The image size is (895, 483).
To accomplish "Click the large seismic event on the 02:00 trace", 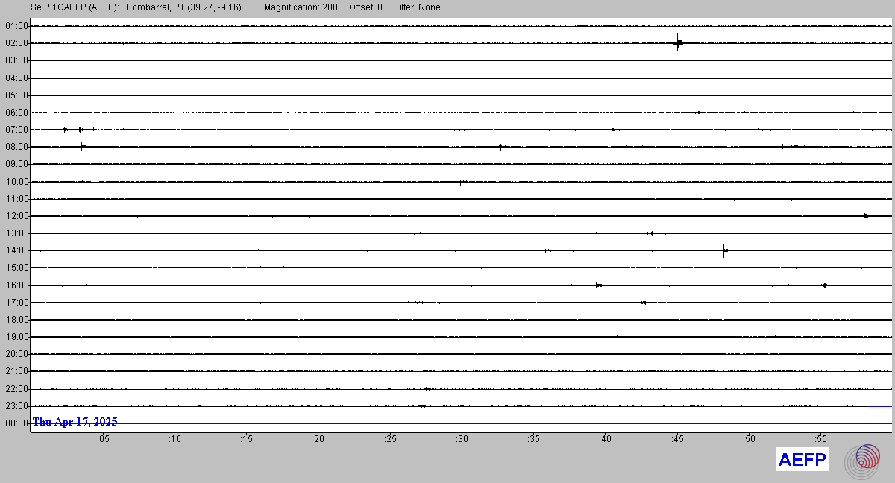I will (x=678, y=42).
